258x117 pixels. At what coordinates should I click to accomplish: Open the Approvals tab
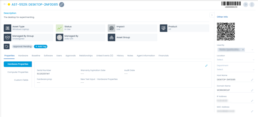[x=71, y=56]
